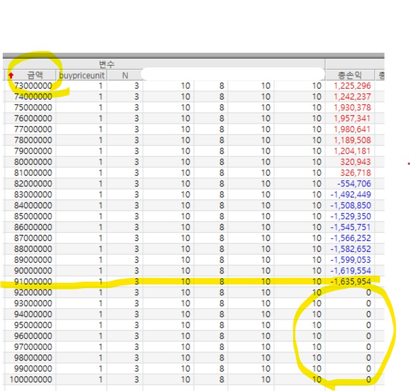This screenshot has height=391, width=410.
Task: Click the 총손익 value 1,225,296
Action: click(352, 86)
